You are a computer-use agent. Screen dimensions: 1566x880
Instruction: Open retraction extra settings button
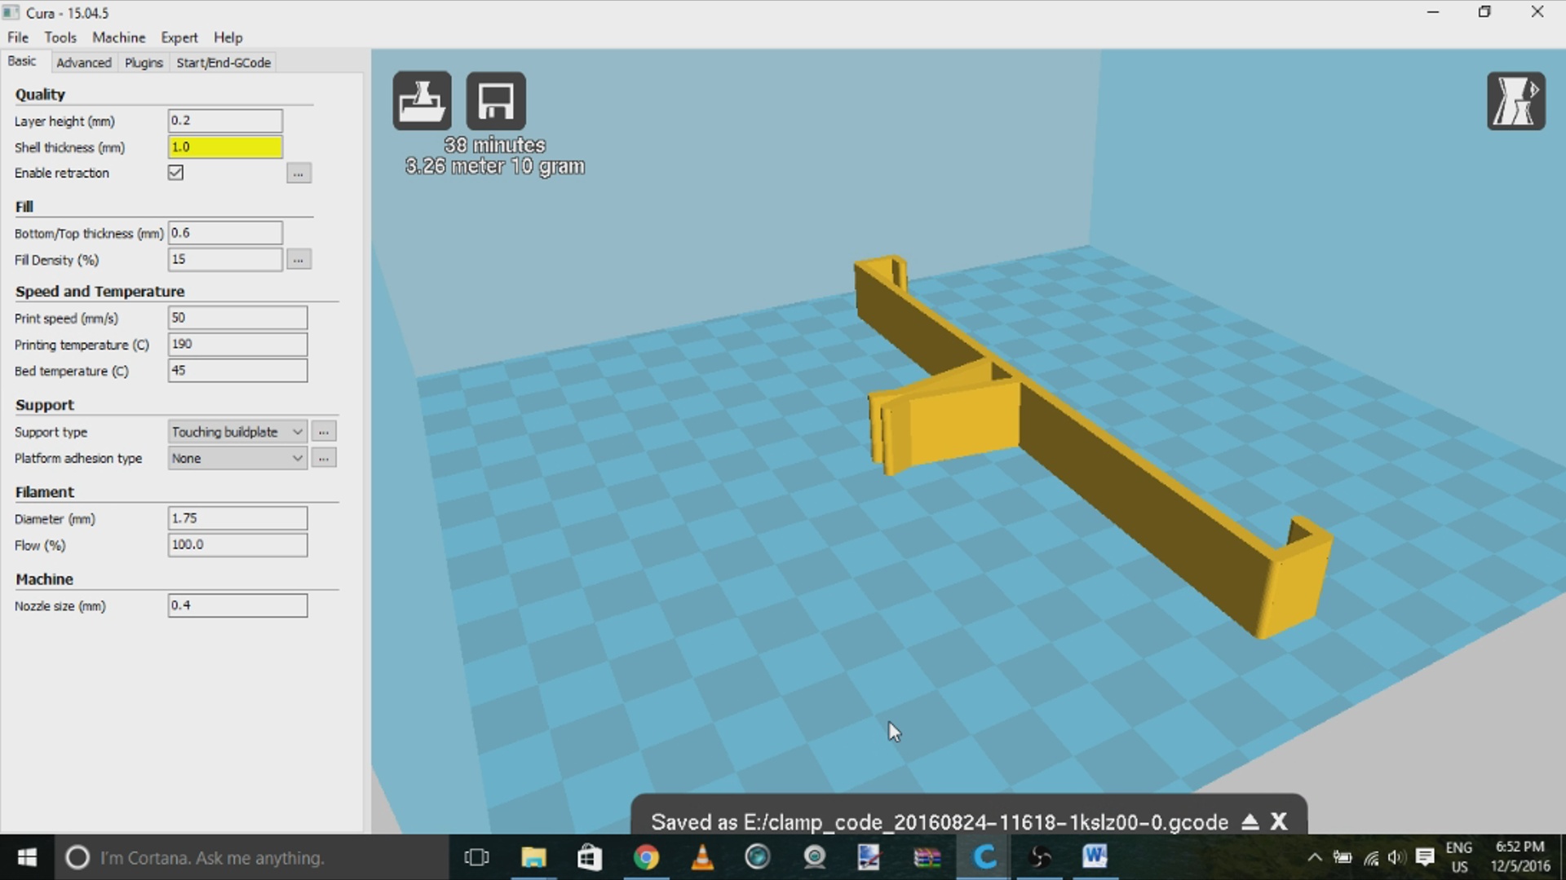(299, 174)
